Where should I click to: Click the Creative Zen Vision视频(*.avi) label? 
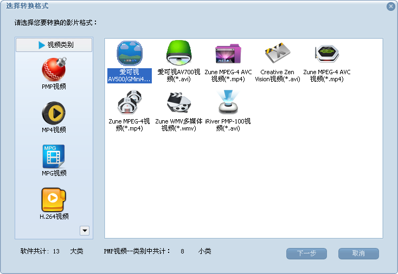pos(278,75)
